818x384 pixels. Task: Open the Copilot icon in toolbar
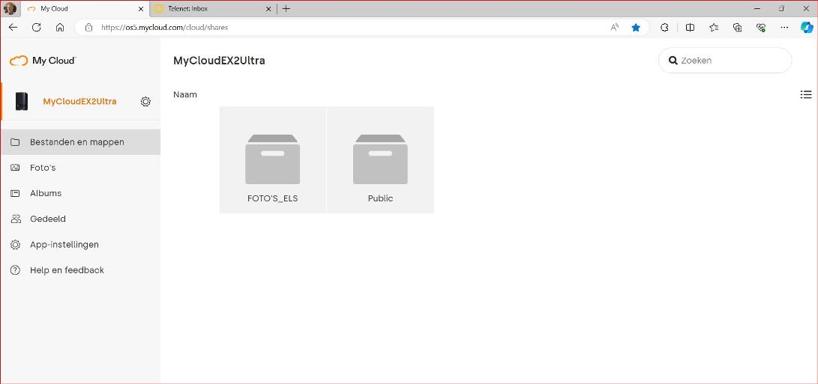[x=807, y=28]
